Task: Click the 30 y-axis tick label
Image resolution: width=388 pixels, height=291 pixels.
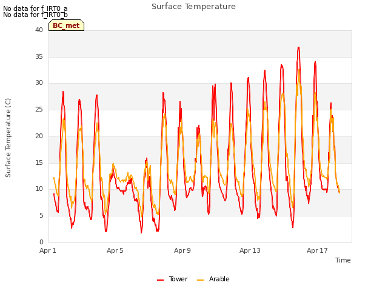Action: (39, 82)
